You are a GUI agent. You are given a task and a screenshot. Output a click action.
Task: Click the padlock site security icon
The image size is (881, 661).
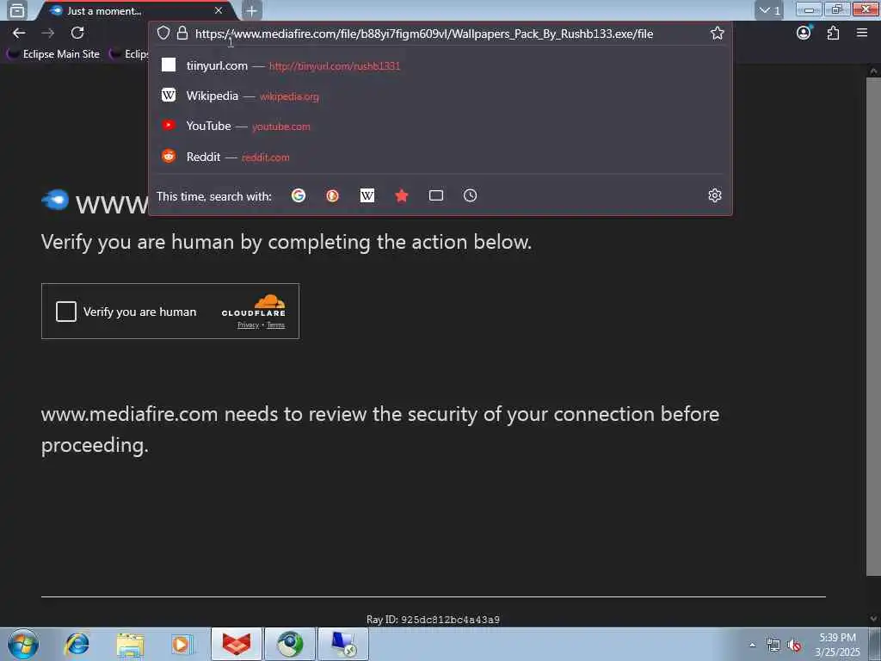[x=182, y=33]
